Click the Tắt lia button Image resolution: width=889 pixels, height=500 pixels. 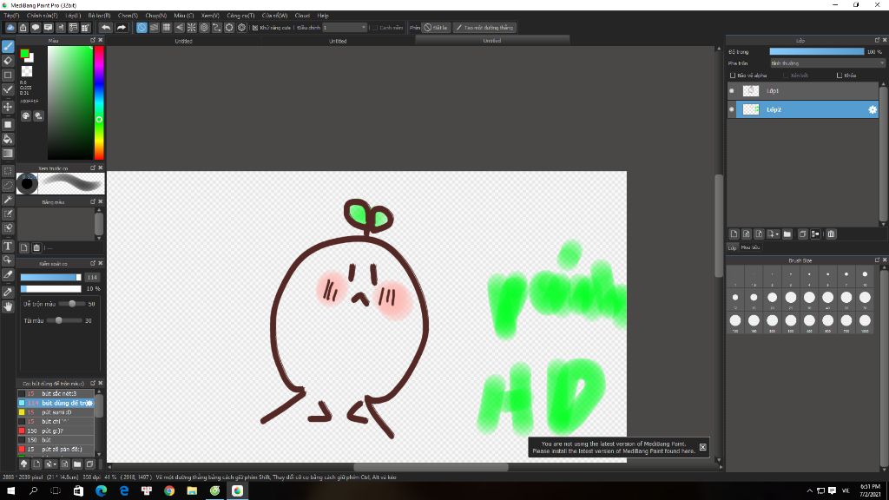[436, 27]
